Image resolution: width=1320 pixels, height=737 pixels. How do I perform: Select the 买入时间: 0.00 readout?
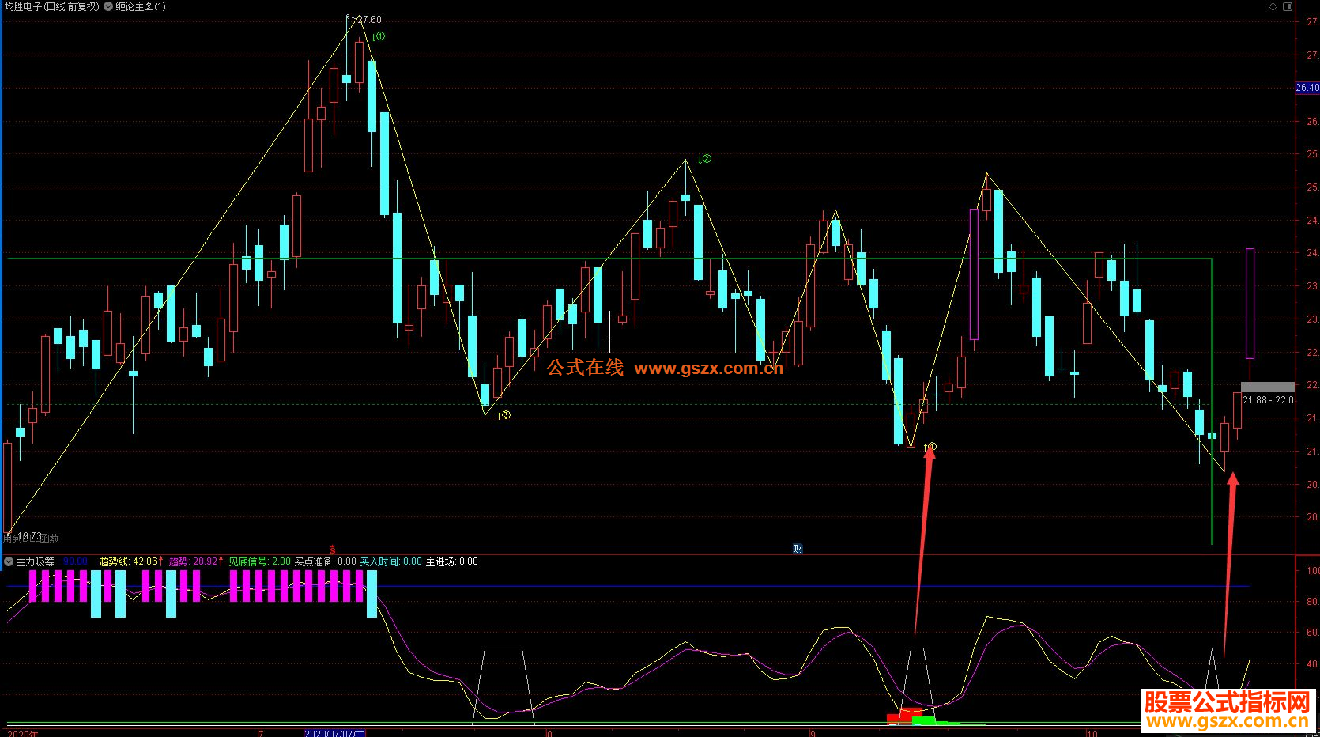click(391, 561)
